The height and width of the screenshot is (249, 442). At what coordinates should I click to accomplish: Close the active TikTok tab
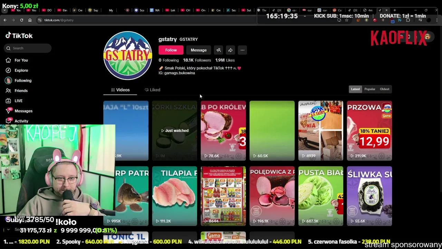coord(386,10)
